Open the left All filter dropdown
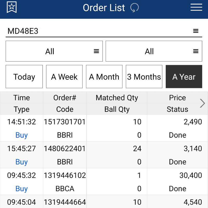208x208 pixels. [54, 51]
